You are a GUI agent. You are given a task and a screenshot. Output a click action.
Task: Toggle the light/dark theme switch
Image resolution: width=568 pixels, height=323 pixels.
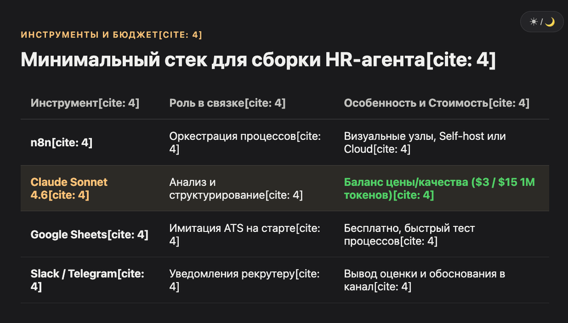[541, 22]
